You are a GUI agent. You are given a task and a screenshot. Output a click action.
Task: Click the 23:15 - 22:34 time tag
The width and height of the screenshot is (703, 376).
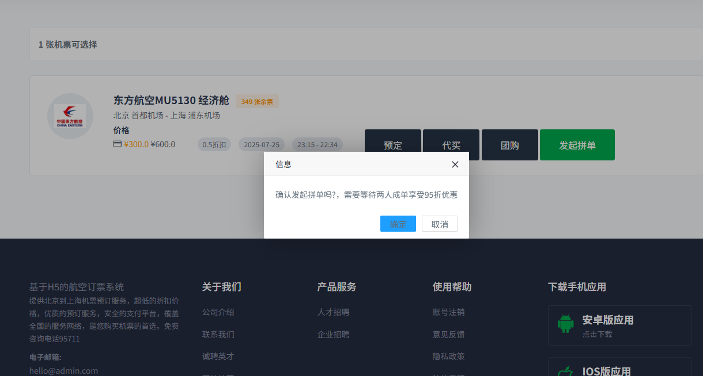tap(318, 144)
